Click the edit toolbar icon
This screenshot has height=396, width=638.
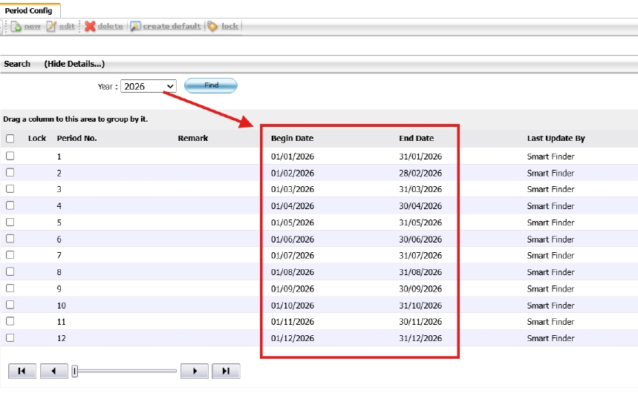(x=51, y=27)
